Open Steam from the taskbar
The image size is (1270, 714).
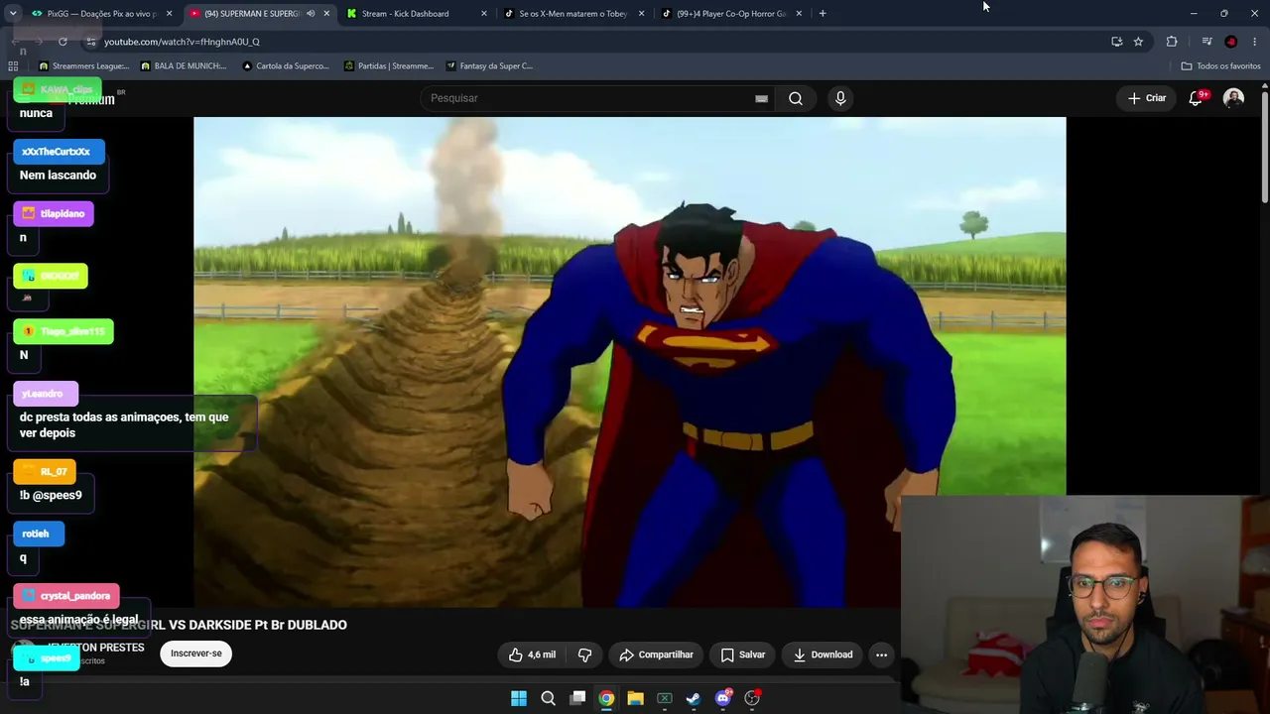[x=694, y=698]
